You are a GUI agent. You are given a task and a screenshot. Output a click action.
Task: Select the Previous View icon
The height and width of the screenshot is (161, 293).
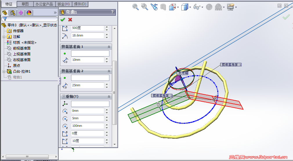[x=154, y=7]
